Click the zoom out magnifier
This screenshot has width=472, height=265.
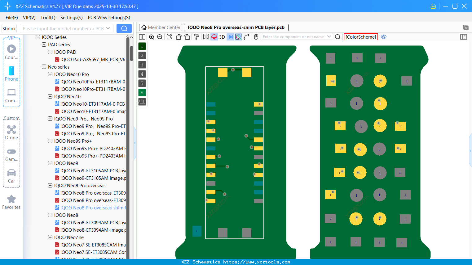tap(160, 37)
